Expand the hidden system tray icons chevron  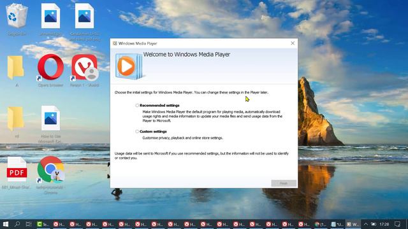pyautogui.click(x=365, y=224)
